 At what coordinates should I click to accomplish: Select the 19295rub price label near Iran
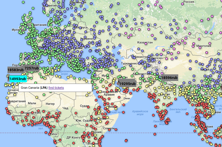click(x=127, y=83)
